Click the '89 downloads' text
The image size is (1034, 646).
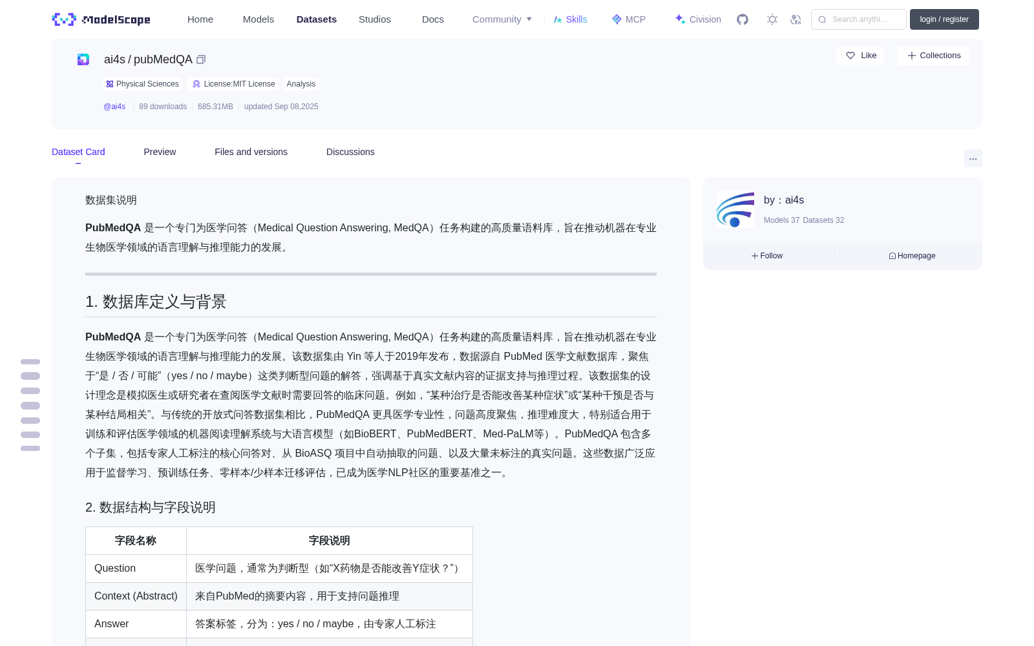(163, 107)
